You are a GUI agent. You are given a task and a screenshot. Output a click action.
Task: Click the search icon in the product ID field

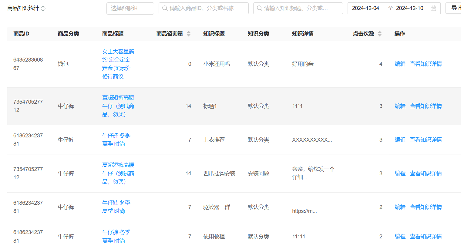165,8
